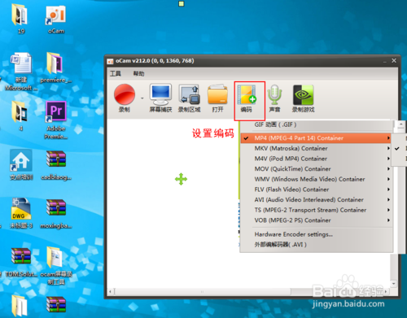Expand VOB Container submenu arrow
407x318 pixels.
click(388, 220)
